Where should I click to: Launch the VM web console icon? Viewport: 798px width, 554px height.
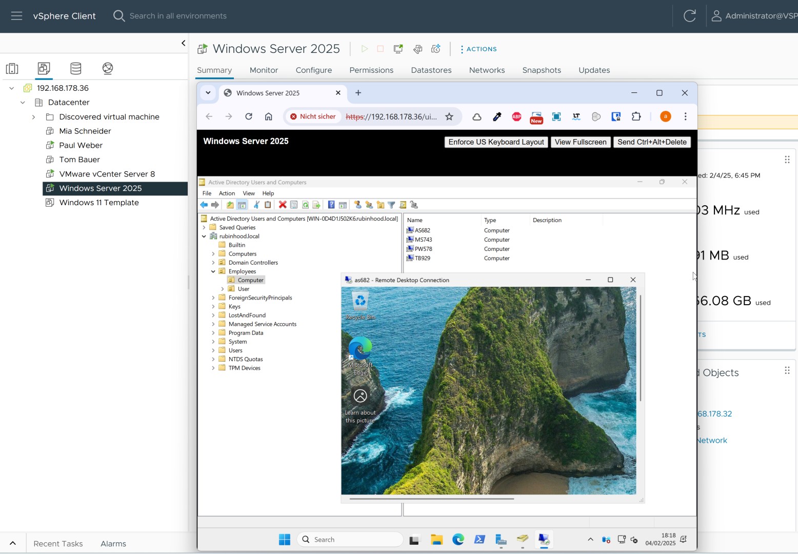pos(398,49)
